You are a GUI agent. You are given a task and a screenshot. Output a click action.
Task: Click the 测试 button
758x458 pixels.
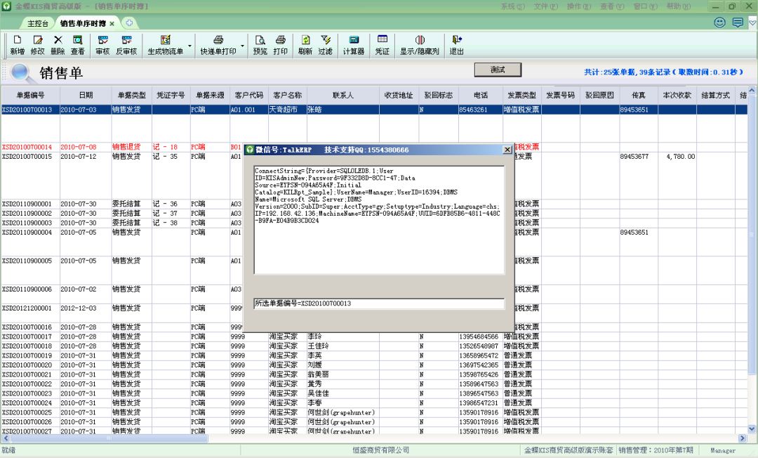click(x=498, y=70)
